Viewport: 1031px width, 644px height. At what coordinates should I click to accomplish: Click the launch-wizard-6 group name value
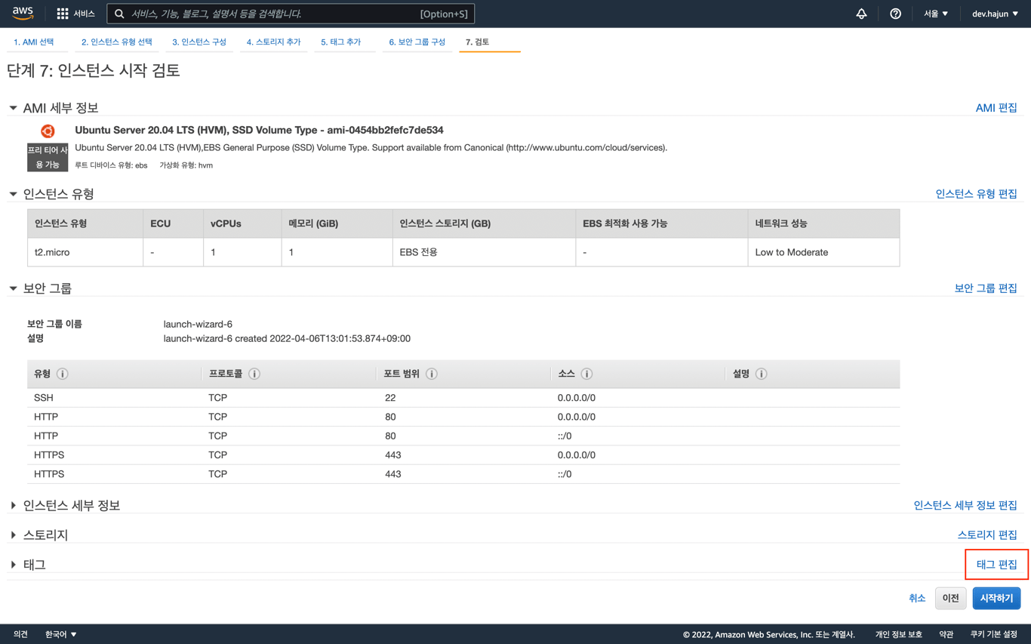[198, 324]
